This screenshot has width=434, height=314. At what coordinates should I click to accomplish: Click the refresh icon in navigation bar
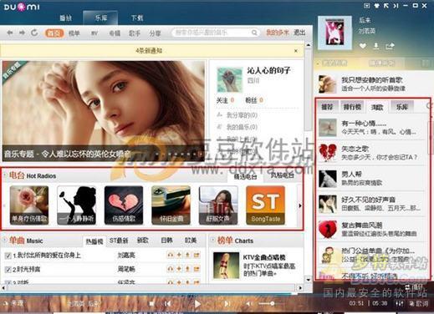click(34, 33)
